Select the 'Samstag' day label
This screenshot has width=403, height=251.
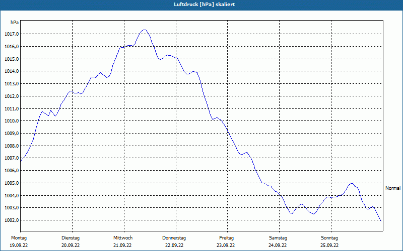point(278,238)
